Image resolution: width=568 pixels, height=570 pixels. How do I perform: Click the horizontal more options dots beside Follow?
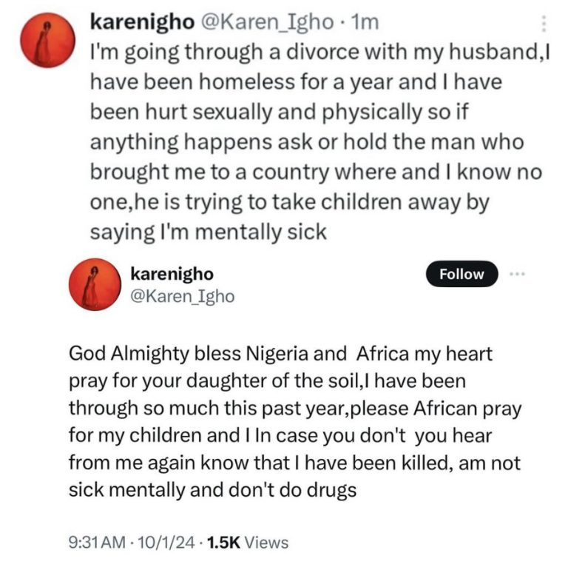[x=516, y=273]
